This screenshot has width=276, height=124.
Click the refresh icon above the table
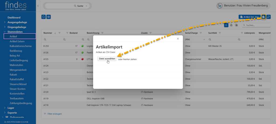pos(44,17)
